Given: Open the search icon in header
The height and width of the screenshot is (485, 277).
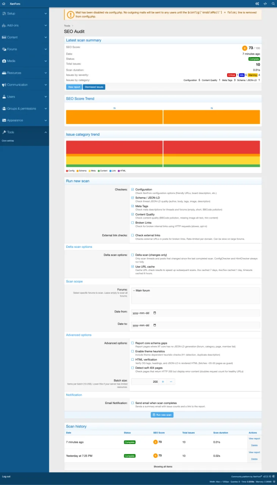Looking at the screenshot, I should [x=273, y=3].
